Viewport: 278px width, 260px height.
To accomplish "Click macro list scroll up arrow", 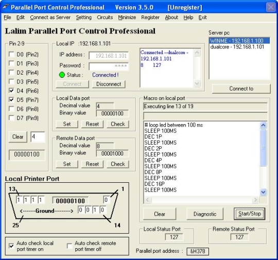I will 263,126.
